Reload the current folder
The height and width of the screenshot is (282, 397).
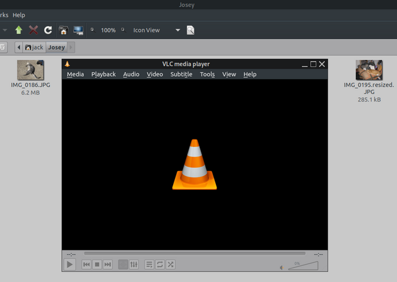point(48,30)
